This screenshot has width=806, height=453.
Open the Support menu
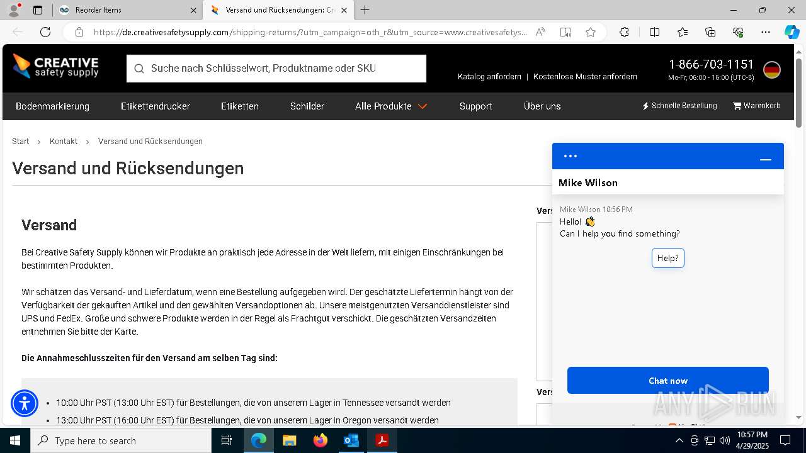(476, 106)
